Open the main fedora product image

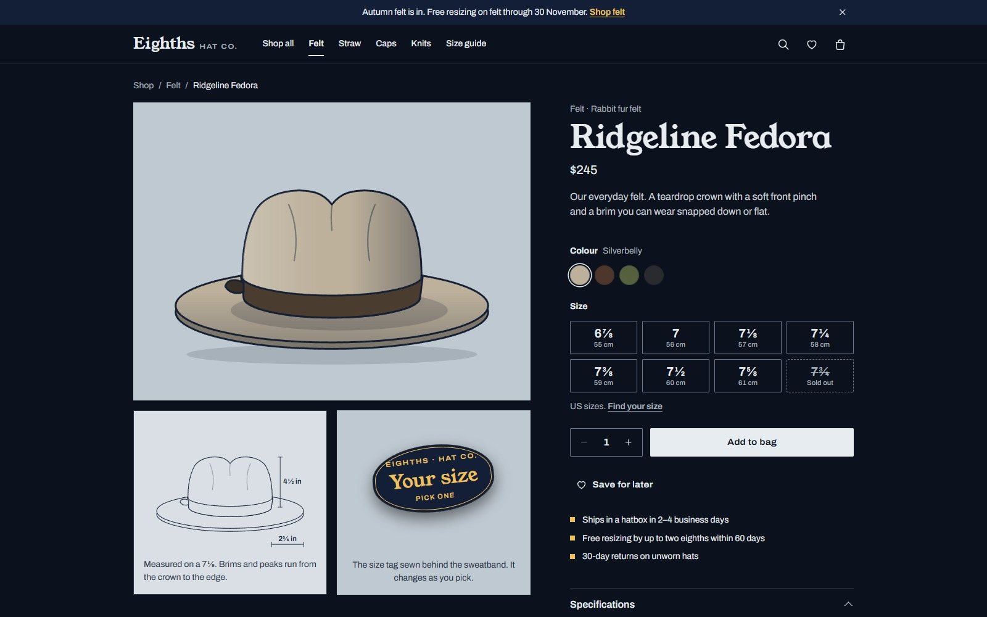pyautogui.click(x=332, y=251)
